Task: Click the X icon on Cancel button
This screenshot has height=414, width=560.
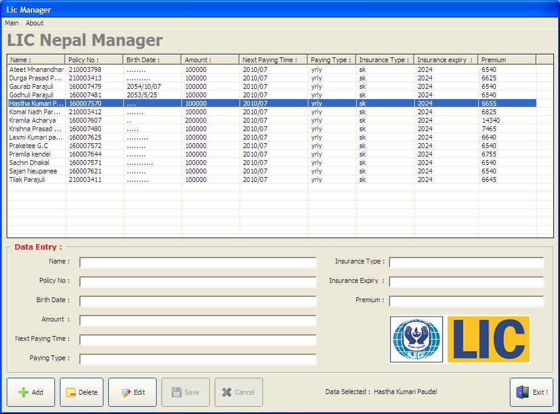Action: point(226,392)
